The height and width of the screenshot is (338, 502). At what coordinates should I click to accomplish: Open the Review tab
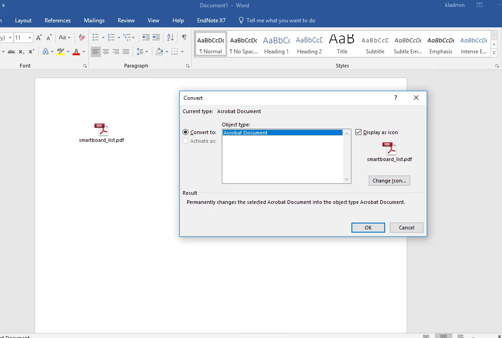click(x=126, y=21)
